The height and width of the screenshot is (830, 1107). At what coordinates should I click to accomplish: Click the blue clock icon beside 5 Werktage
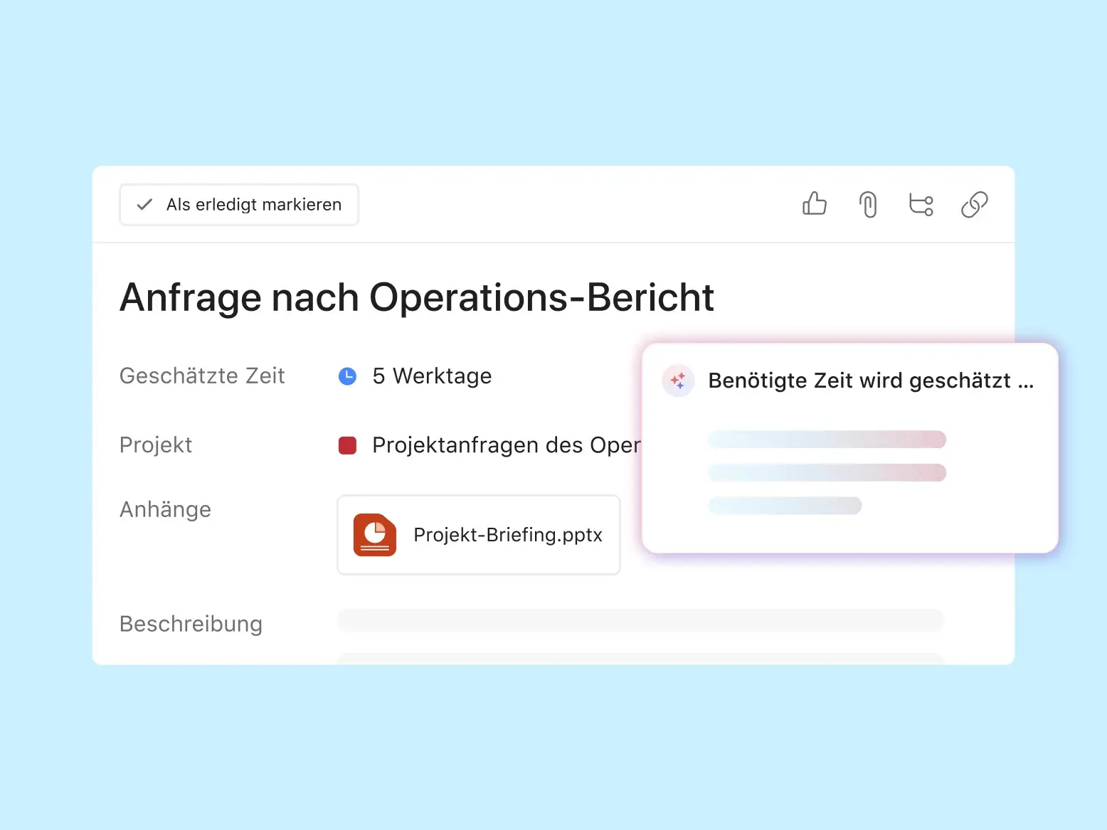click(x=347, y=376)
